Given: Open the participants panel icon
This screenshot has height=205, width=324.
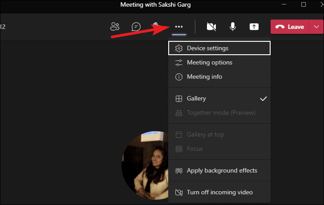Looking at the screenshot, I should click(115, 27).
